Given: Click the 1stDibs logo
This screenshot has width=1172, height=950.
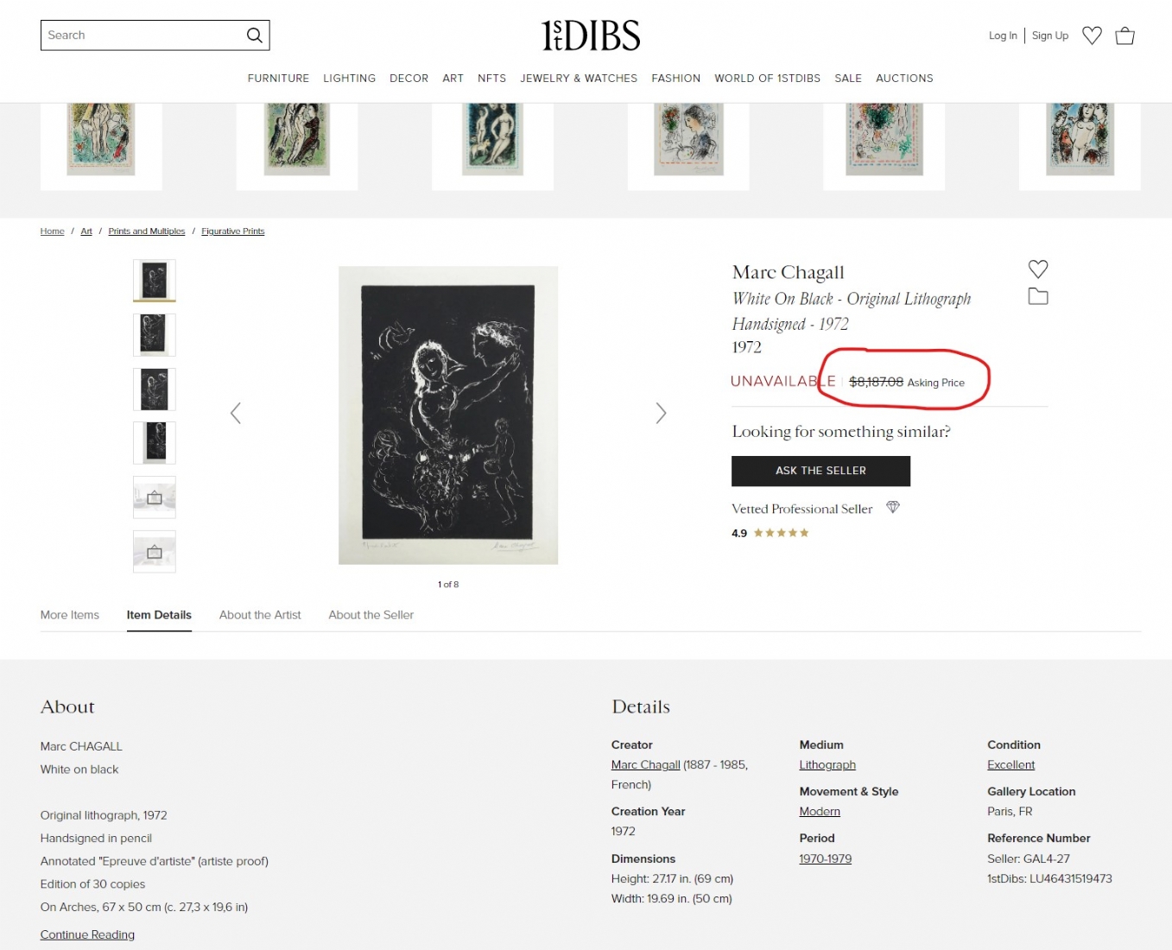Looking at the screenshot, I should (x=591, y=35).
